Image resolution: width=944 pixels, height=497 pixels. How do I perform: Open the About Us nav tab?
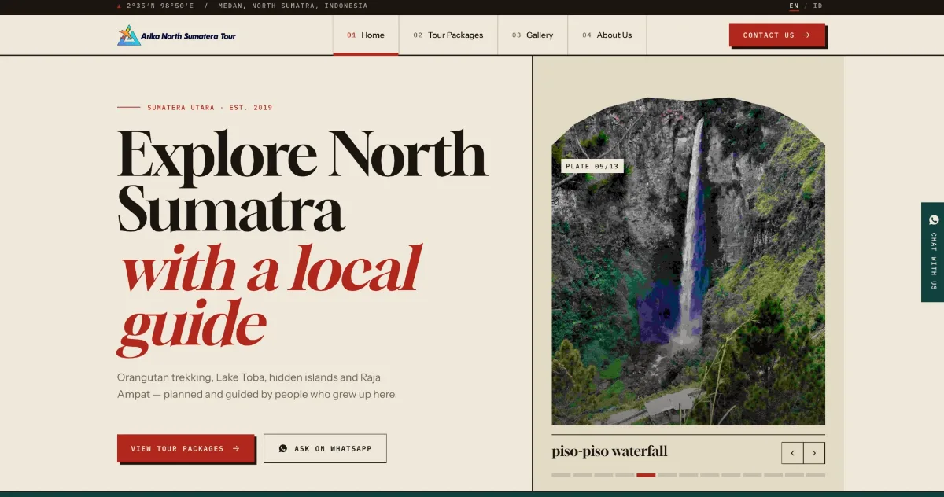(607, 35)
